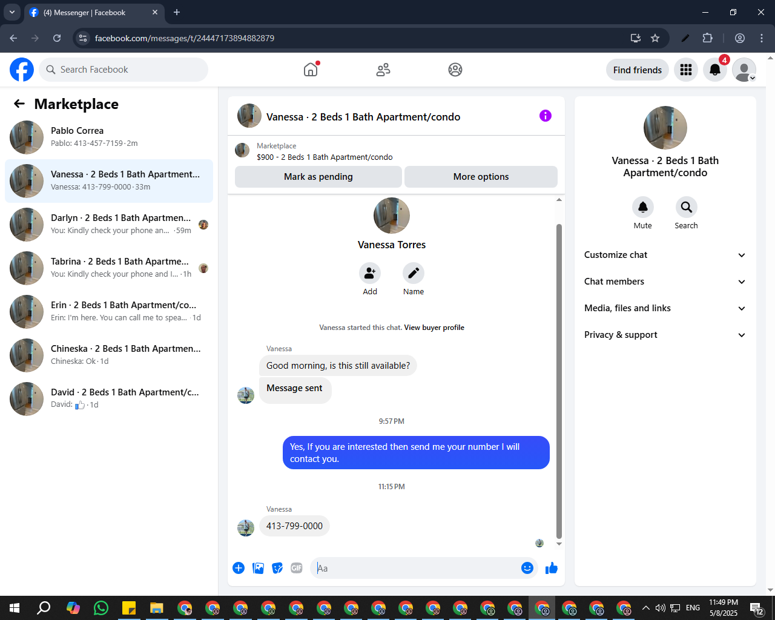Click install app icon in address bar
This screenshot has height=620, width=775.
(636, 38)
